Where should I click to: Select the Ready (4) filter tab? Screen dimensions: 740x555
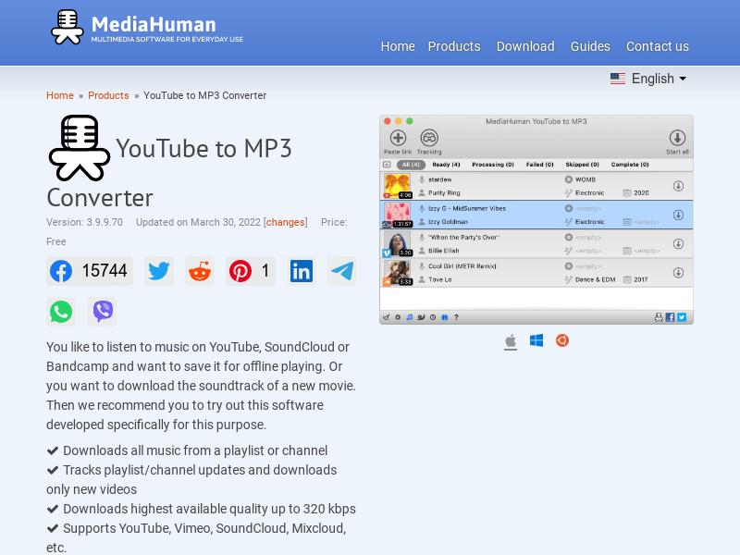[446, 165]
